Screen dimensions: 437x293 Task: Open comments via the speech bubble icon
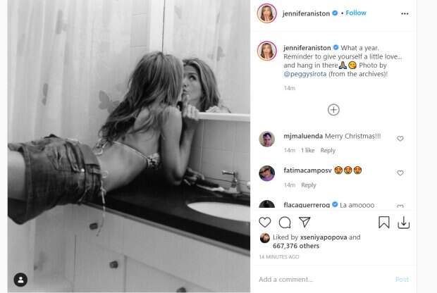[285, 223]
